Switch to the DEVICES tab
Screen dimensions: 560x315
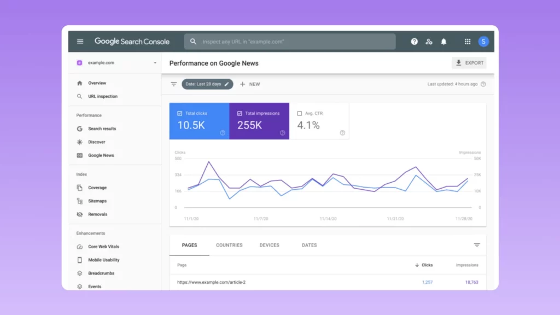(x=269, y=245)
